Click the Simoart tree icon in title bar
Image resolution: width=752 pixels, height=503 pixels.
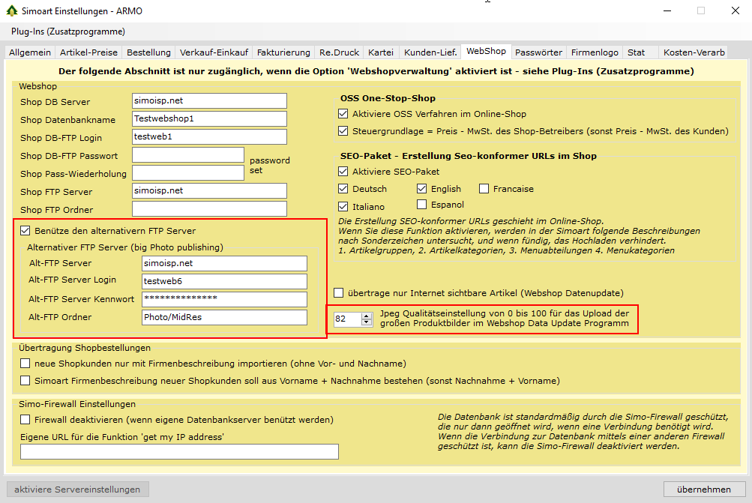[11, 10]
